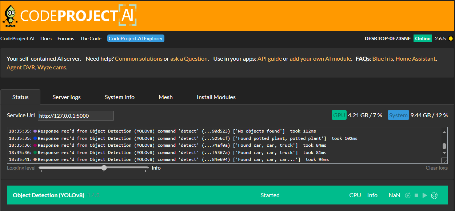Open the Agent DVR FAQ link

21,67
